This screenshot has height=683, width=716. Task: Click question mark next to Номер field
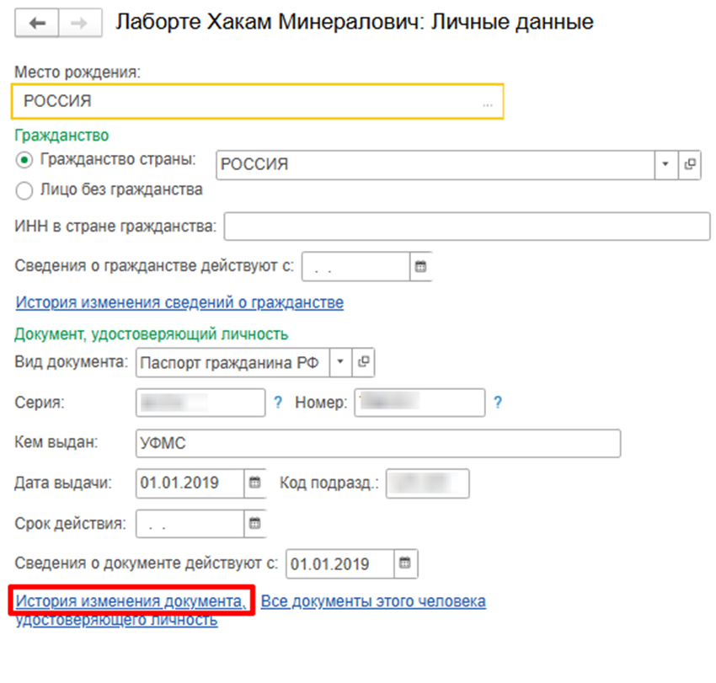pyautogui.click(x=498, y=403)
